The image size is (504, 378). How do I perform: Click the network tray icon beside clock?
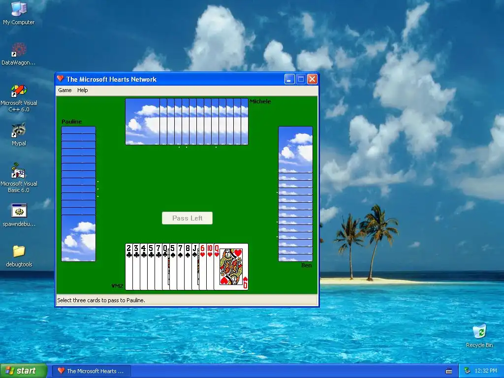tap(467, 371)
